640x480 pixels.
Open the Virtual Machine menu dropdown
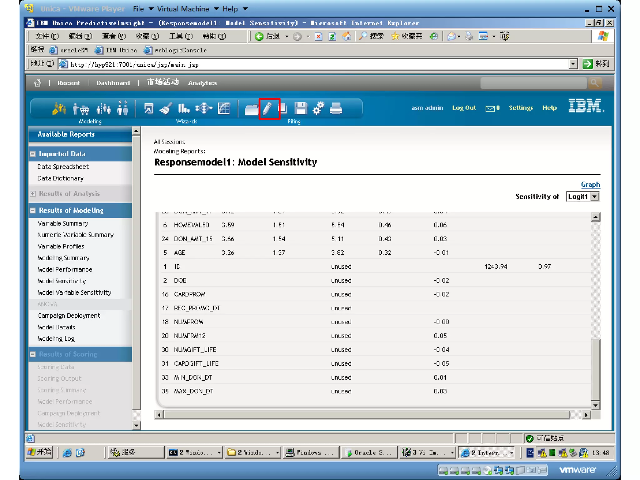click(188, 9)
